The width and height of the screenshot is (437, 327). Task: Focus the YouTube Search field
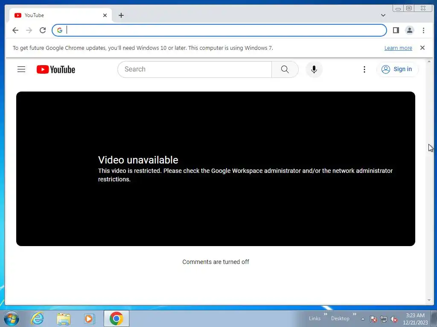click(x=195, y=69)
